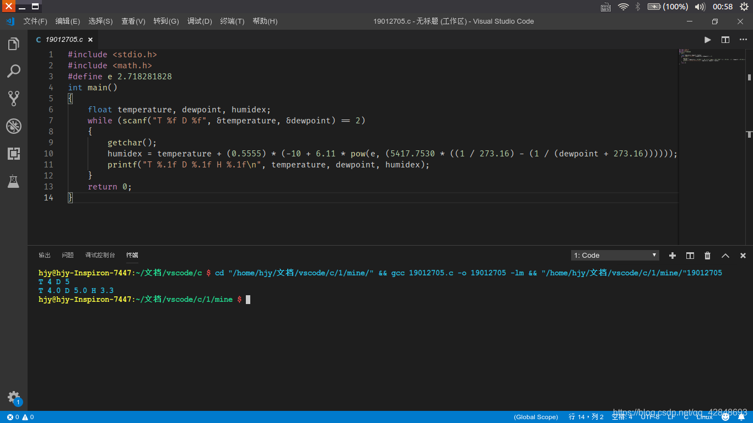Add a new terminal with the plus icon
753x423 pixels.
(x=672, y=255)
